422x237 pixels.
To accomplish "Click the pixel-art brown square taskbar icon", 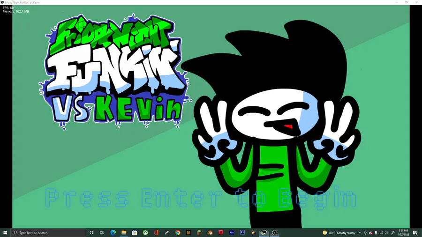I will tap(188, 233).
